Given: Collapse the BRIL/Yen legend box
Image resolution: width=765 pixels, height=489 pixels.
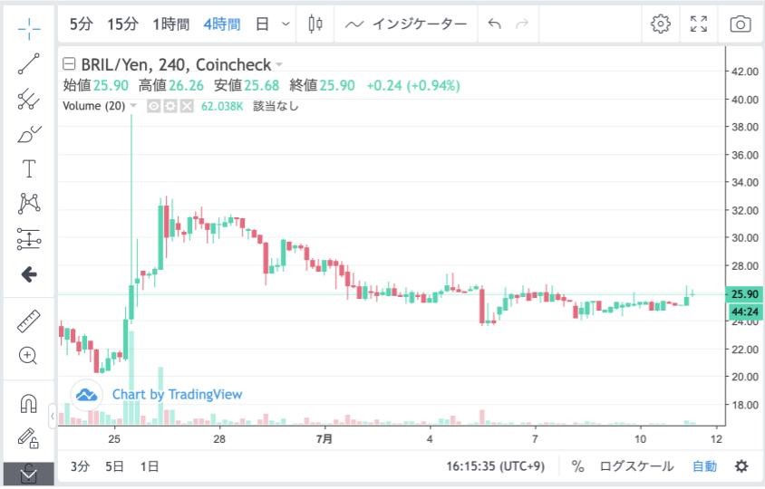Looking at the screenshot, I should tap(69, 64).
